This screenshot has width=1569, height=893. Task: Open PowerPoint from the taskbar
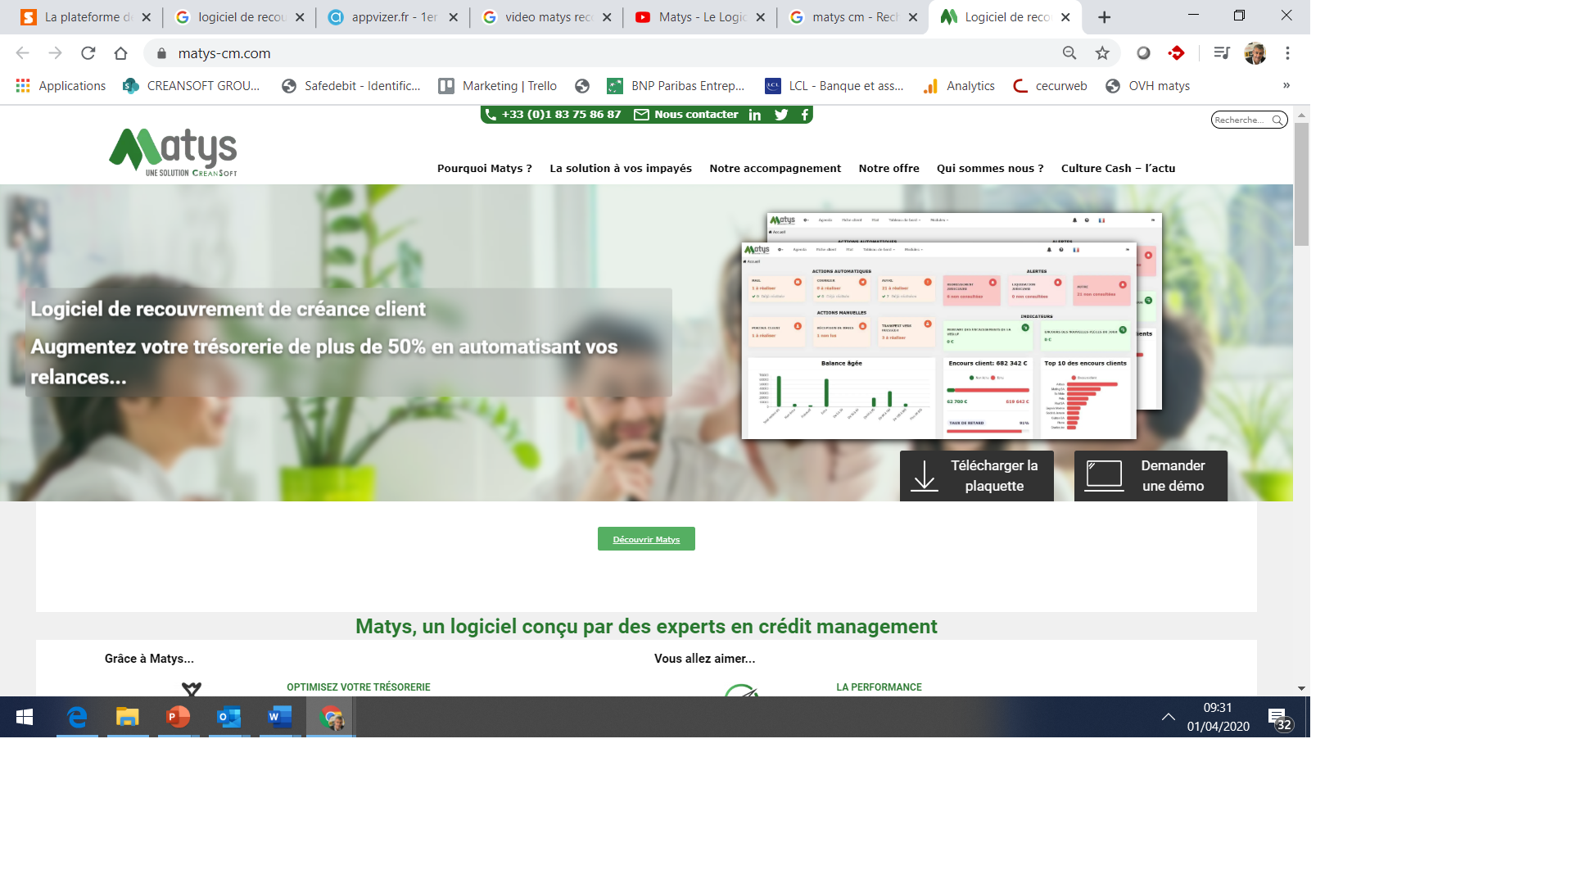(178, 718)
